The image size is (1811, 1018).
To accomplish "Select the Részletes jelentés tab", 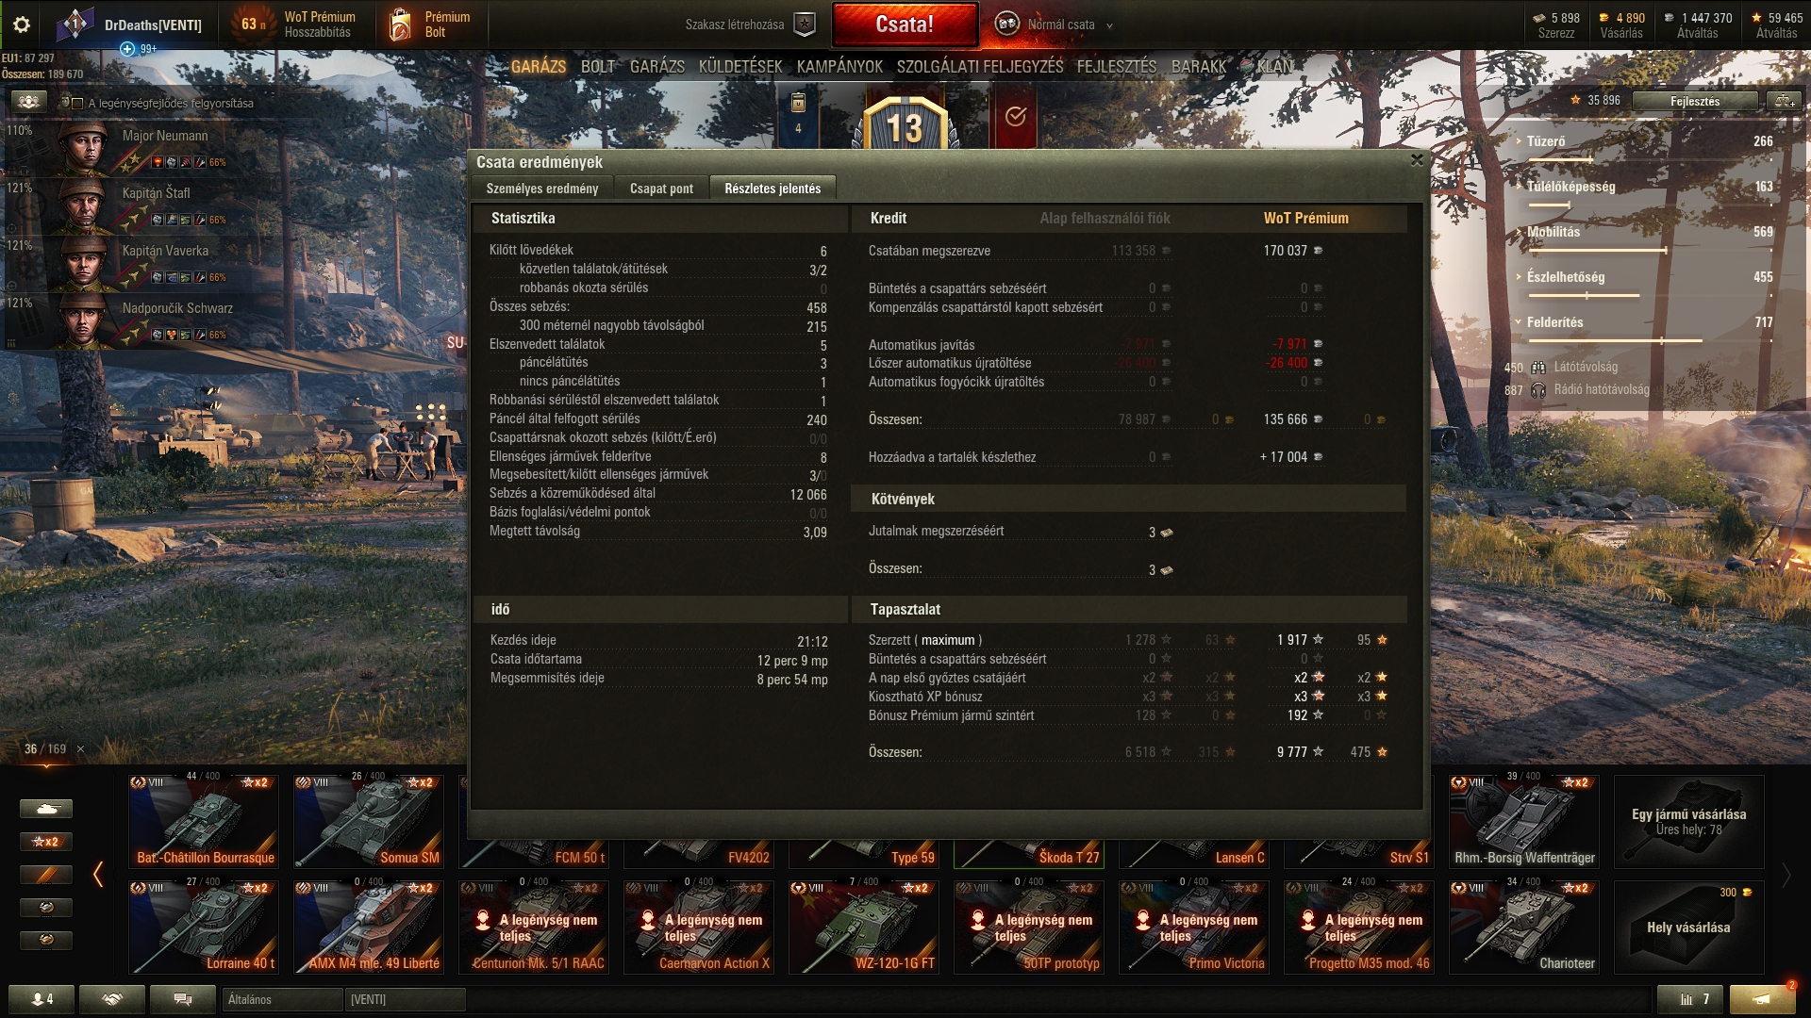I will [773, 189].
